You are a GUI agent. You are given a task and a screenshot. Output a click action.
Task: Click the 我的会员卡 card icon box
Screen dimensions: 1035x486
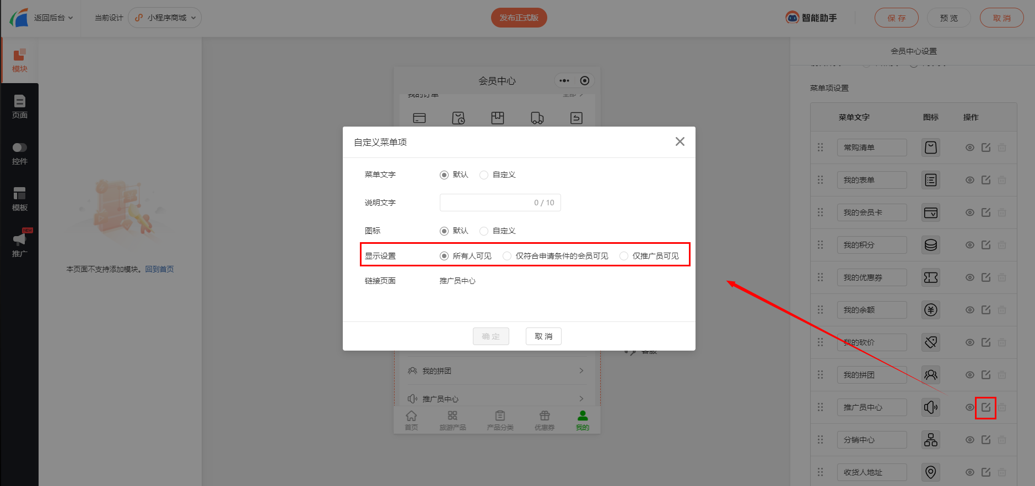click(x=930, y=212)
